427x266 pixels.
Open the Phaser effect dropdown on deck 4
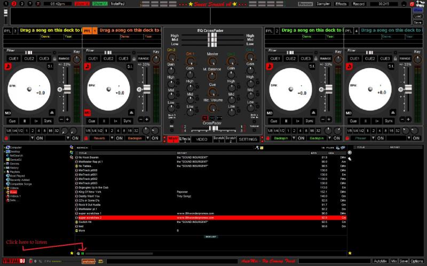point(373,138)
